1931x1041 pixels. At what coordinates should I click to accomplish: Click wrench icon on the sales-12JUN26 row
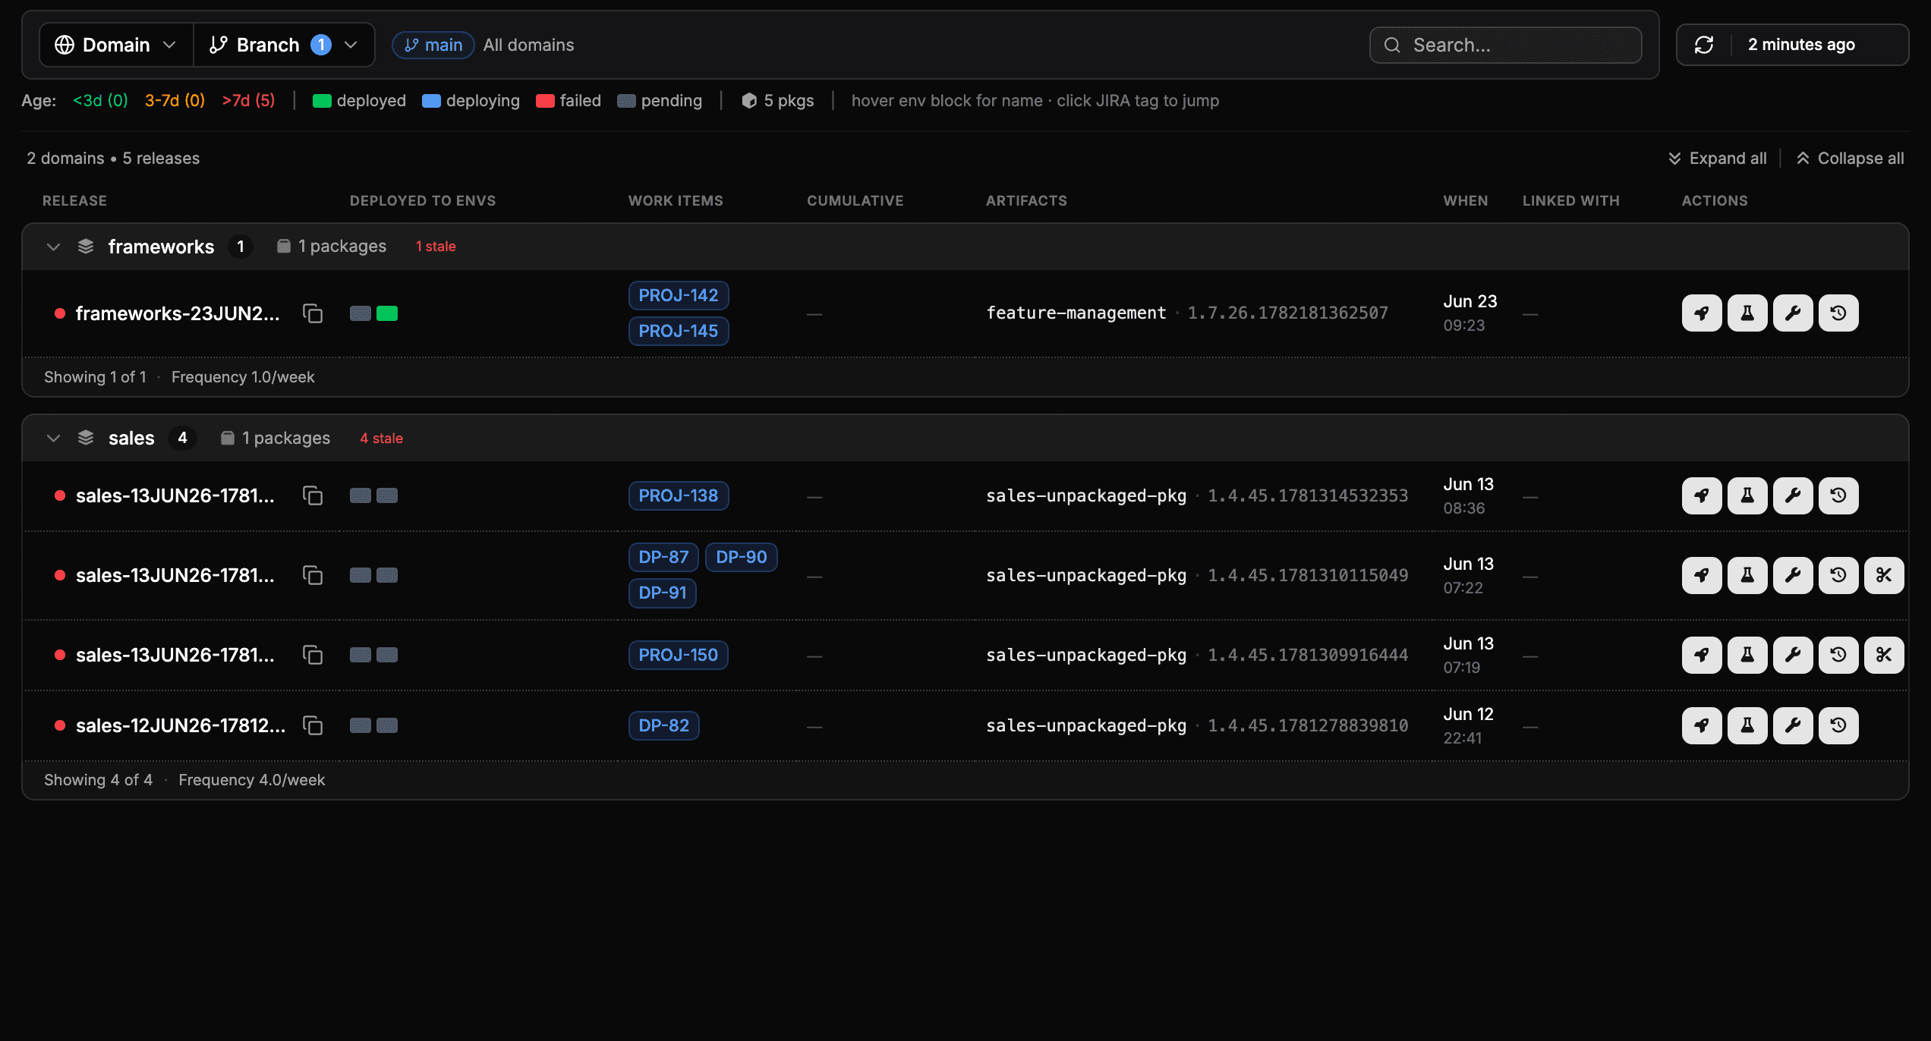tap(1793, 726)
